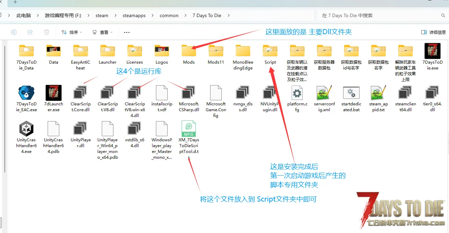Click the share toolbar icon

tap(30, 32)
